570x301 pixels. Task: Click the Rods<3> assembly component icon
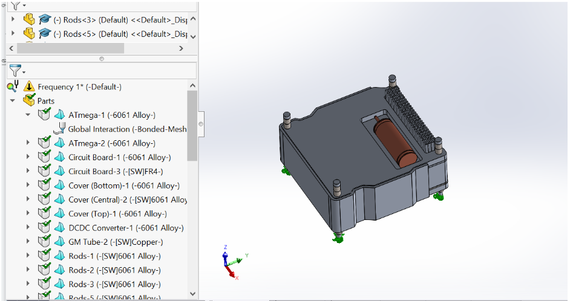(28, 19)
